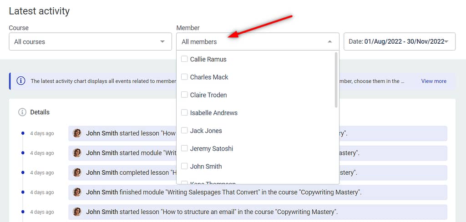Click John Smith avatar on 'completed lesson' row
The height and width of the screenshot is (222, 466).
[77, 172]
